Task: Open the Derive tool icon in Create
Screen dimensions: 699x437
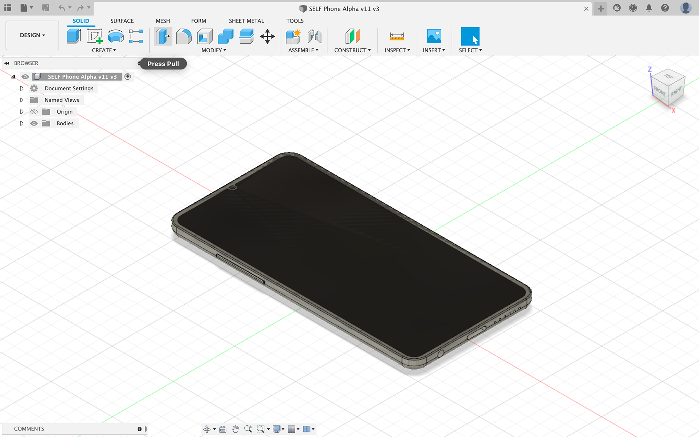Action: 136,36
